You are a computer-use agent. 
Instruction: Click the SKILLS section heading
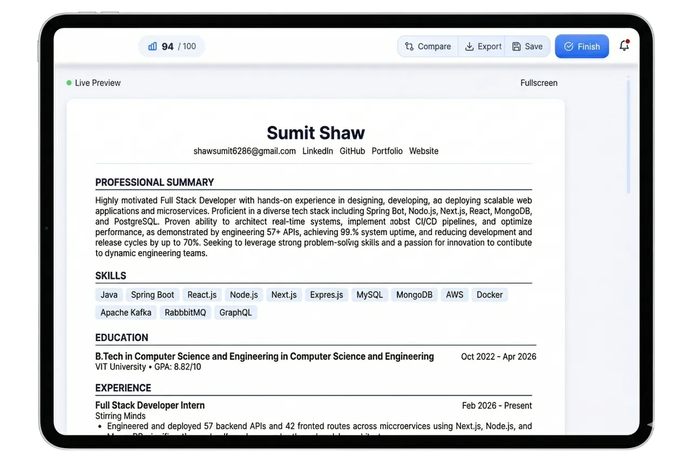click(111, 276)
